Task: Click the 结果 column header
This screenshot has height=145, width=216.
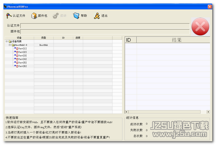Action: click(x=173, y=40)
